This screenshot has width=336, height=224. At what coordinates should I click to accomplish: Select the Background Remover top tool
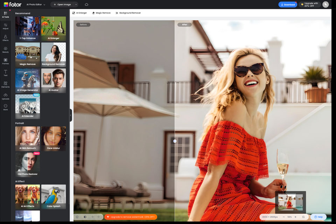tap(128, 13)
